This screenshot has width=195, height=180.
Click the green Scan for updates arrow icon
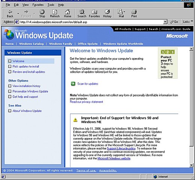tap(73, 84)
